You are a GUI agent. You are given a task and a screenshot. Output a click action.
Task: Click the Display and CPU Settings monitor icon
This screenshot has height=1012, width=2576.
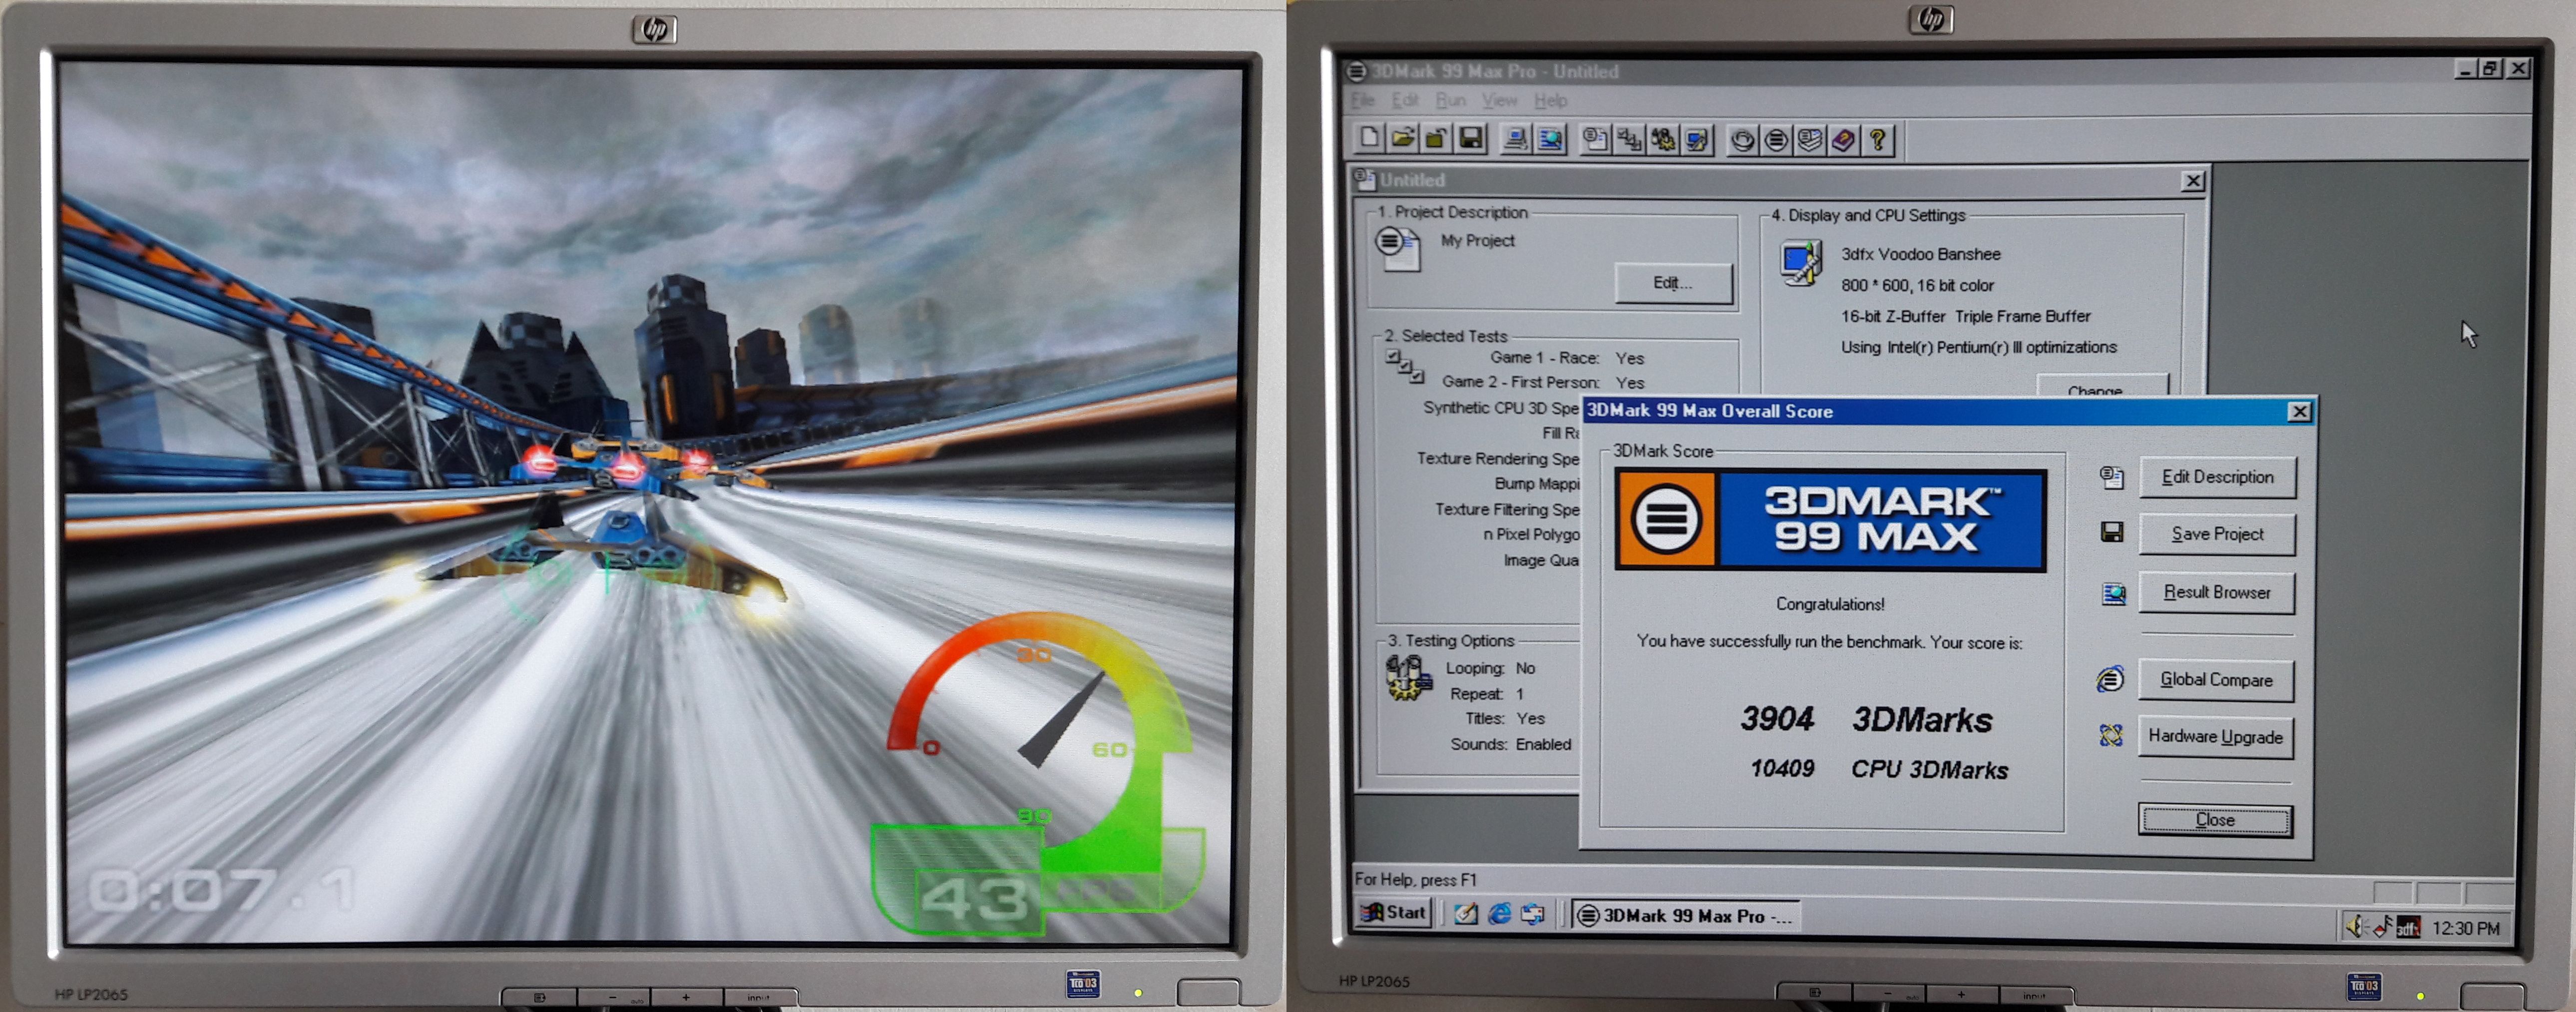[x=1800, y=263]
